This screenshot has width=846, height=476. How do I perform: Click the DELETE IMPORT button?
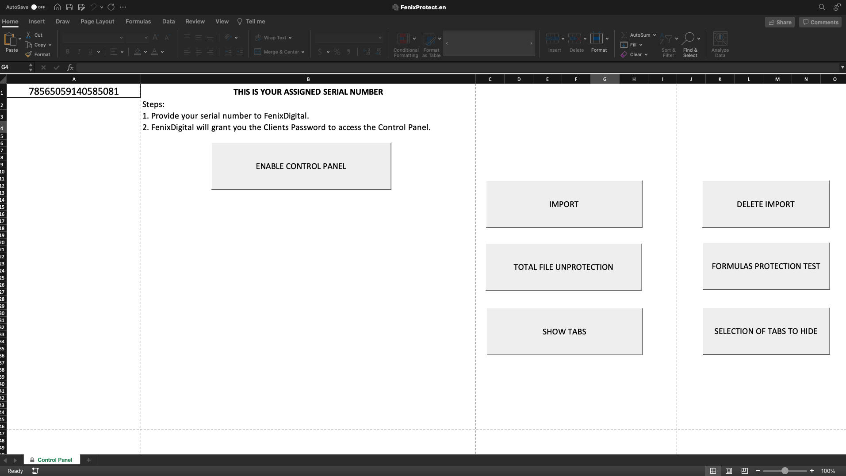[x=766, y=204]
